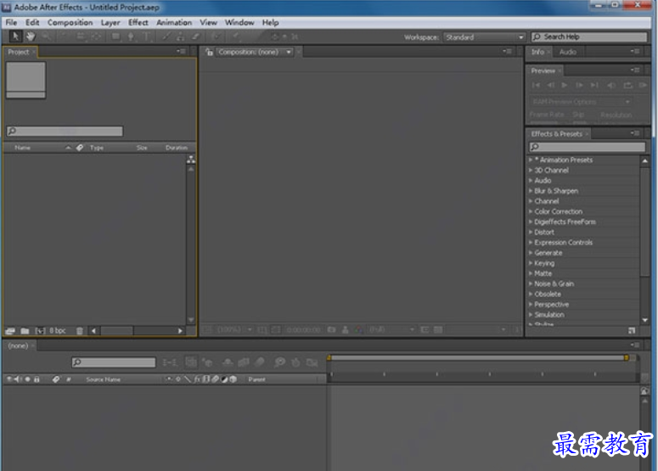Viewport: 658px width, 471px height.
Task: Open the Workspace Standard dropdown
Action: (484, 37)
